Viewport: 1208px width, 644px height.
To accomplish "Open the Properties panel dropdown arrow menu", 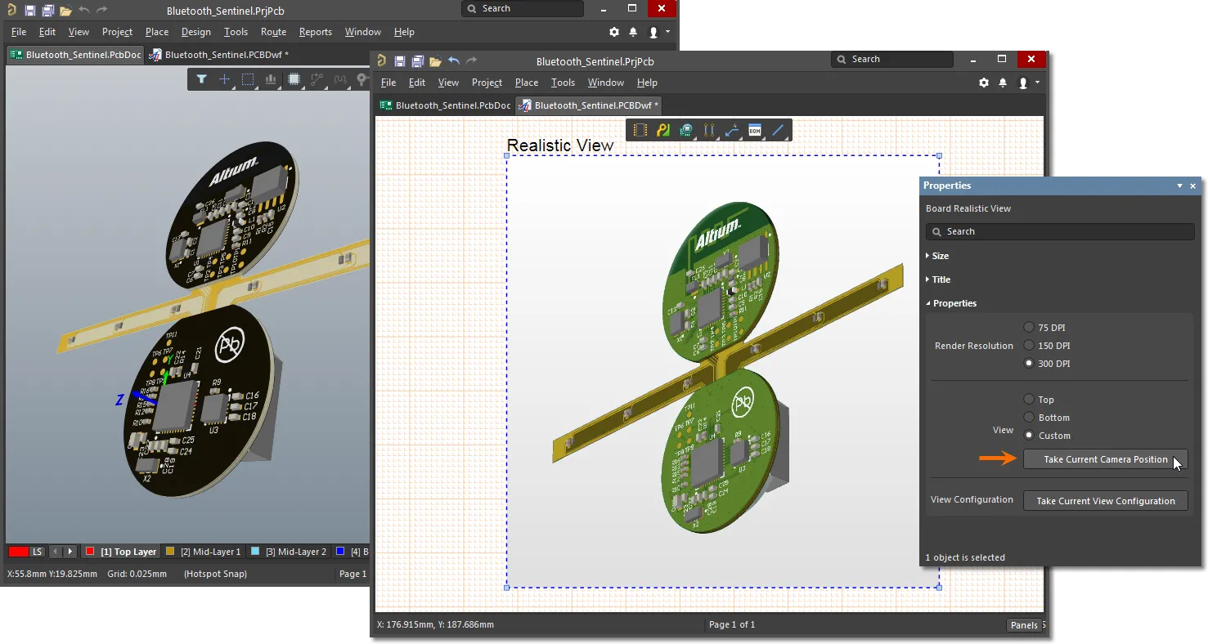I will 1179,186.
